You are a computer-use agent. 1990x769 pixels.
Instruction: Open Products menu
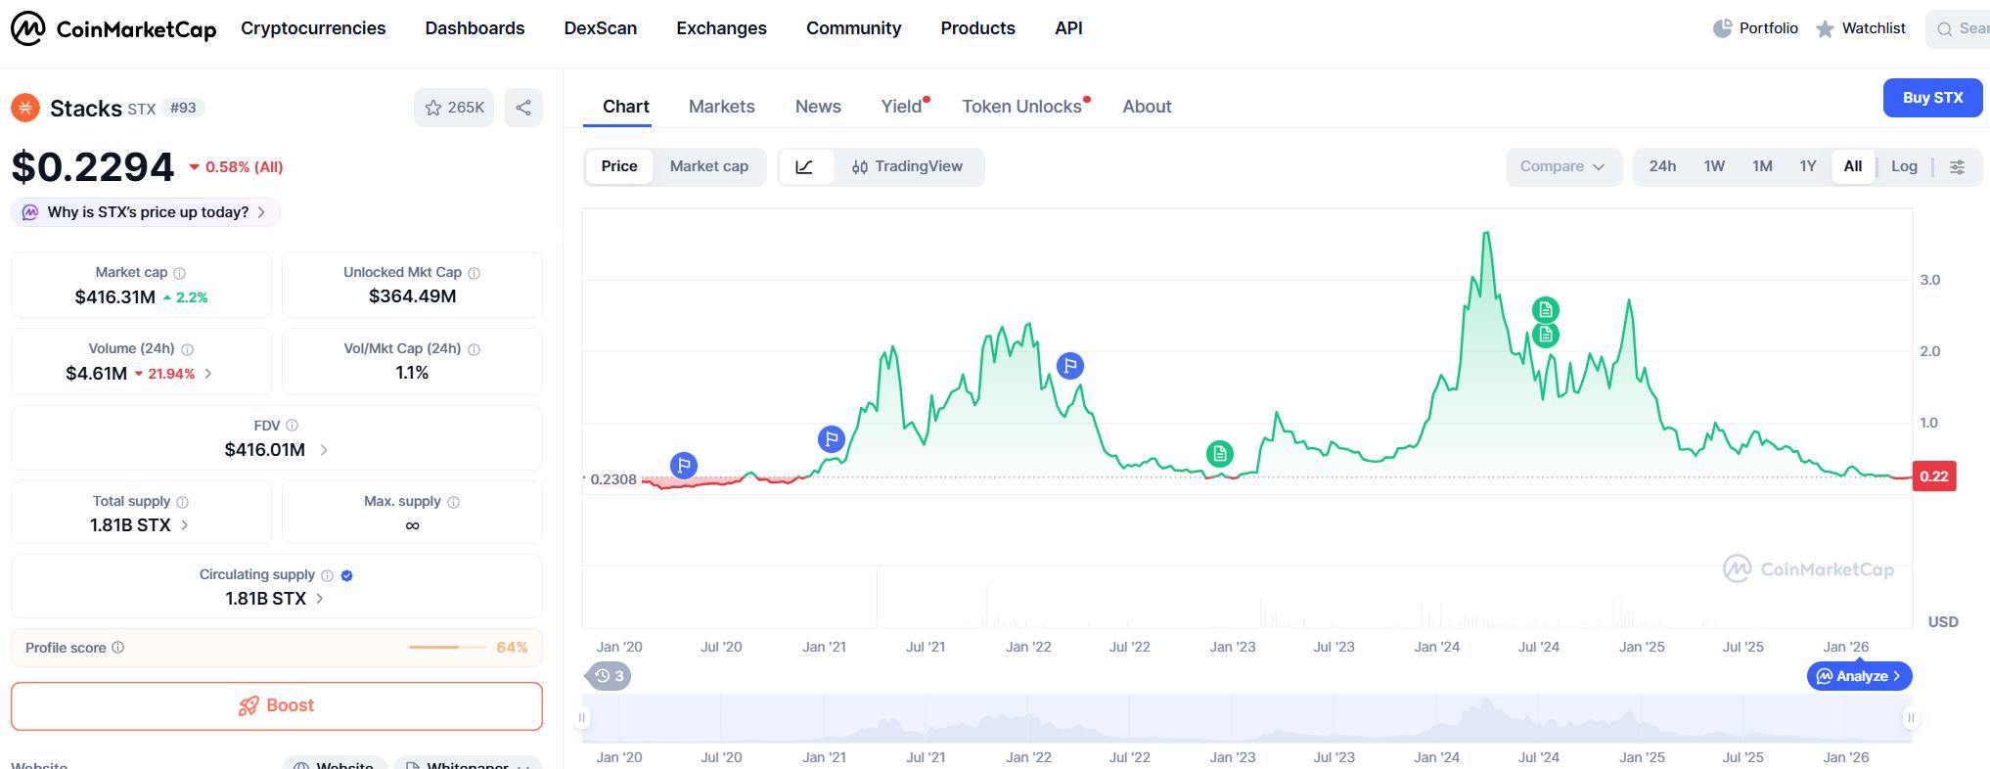pyautogui.click(x=977, y=28)
